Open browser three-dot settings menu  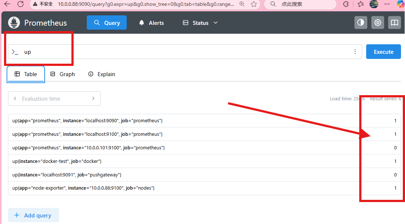click(387, 4)
